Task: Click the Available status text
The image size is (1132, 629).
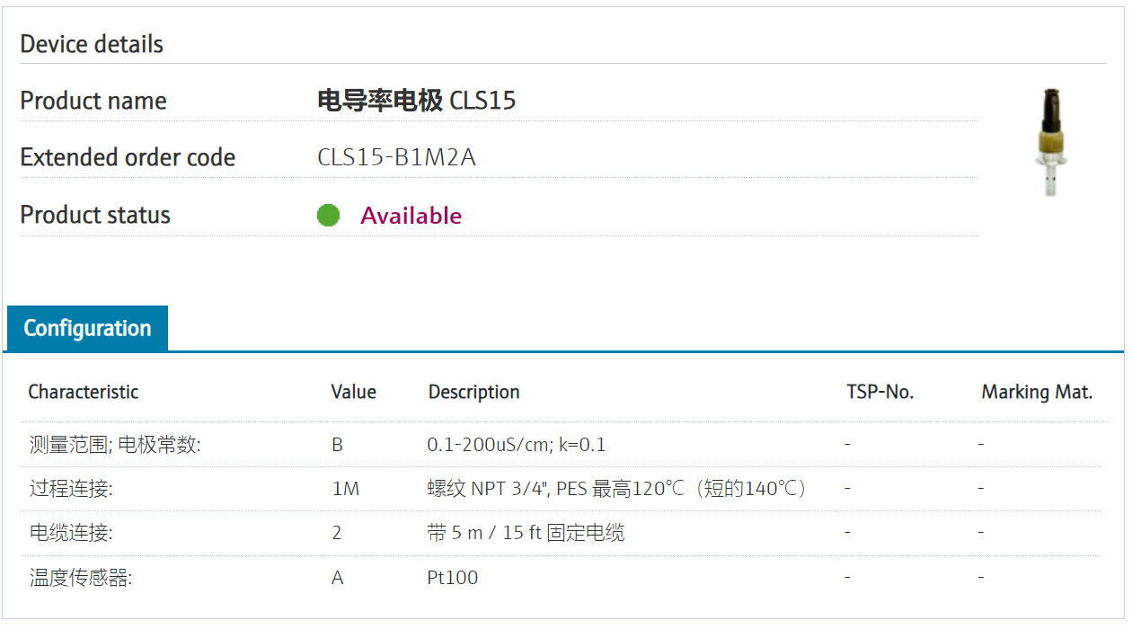Action: (x=411, y=216)
